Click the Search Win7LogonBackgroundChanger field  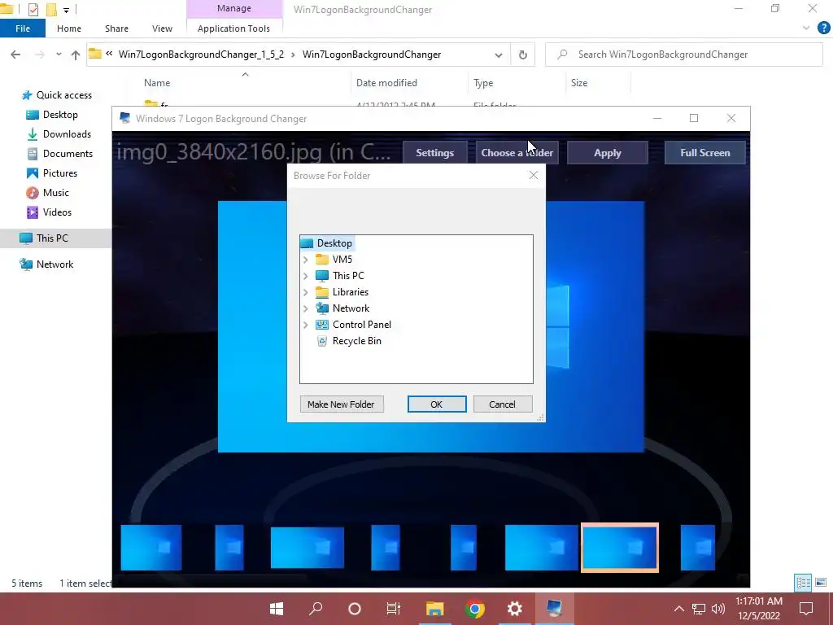(683, 55)
